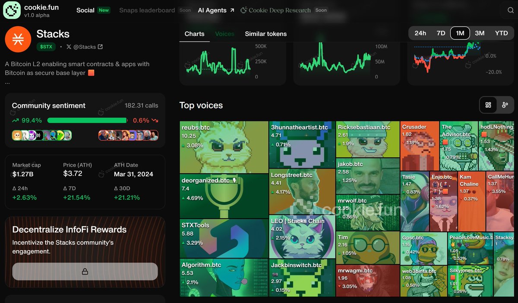Select the Voices tab

point(224,34)
